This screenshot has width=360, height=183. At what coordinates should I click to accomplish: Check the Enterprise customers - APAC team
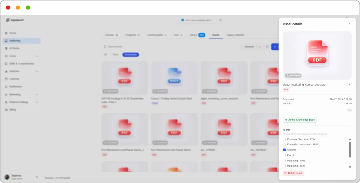click(x=284, y=145)
